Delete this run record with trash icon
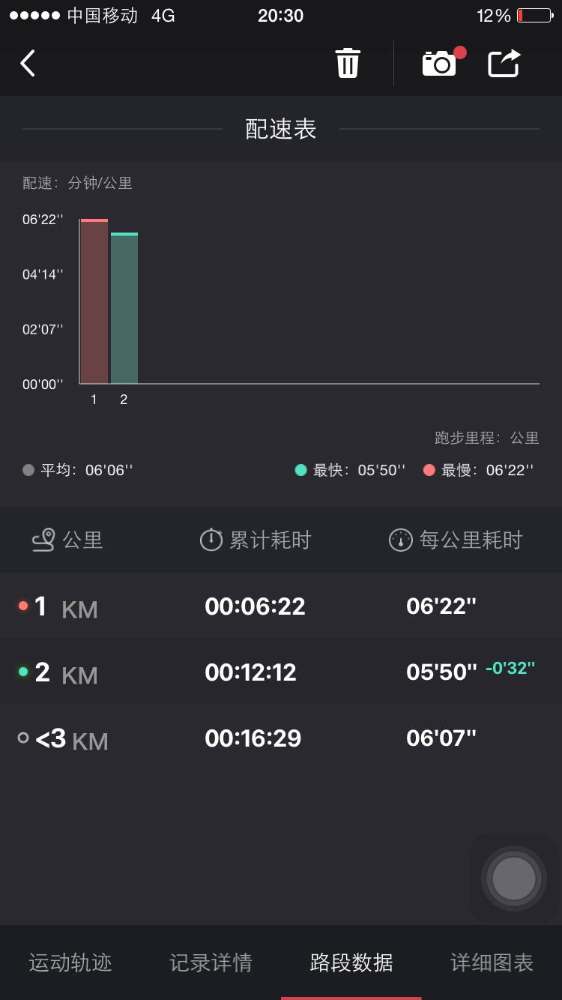This screenshot has height=1000, width=562. pos(347,63)
